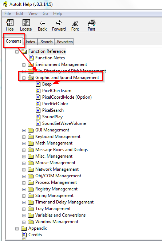Viewport: 162px width, 241px height.
Task: Expand the Process Management node
Action: click(24, 183)
